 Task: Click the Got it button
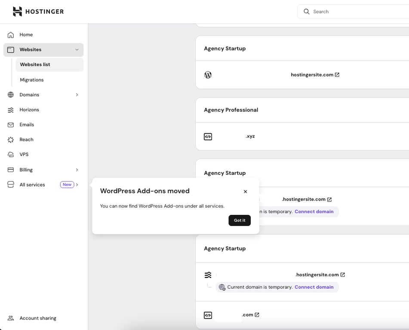[240, 220]
